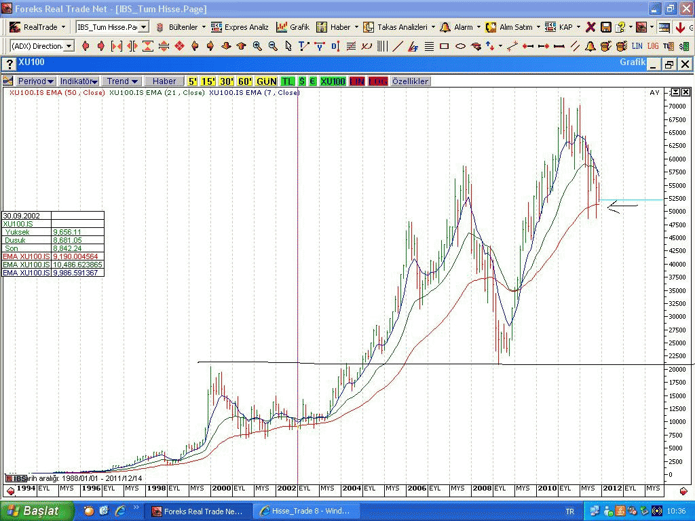
Task: Click the TR language indicator in taskbar
Action: click(569, 512)
